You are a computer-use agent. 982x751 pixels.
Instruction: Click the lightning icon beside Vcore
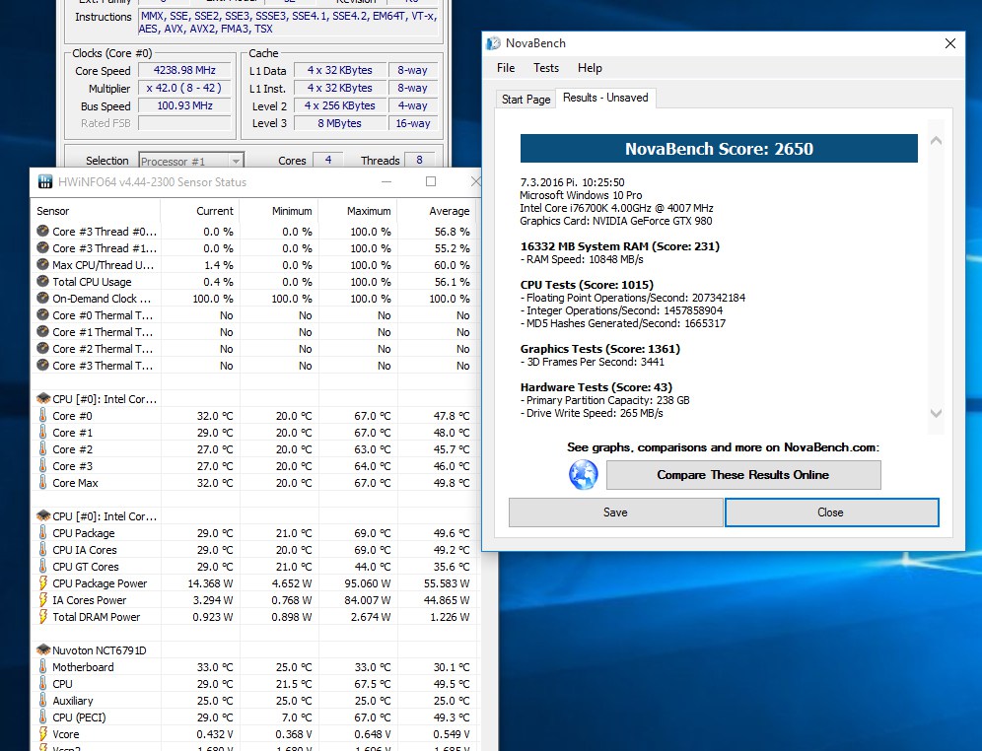coord(42,734)
